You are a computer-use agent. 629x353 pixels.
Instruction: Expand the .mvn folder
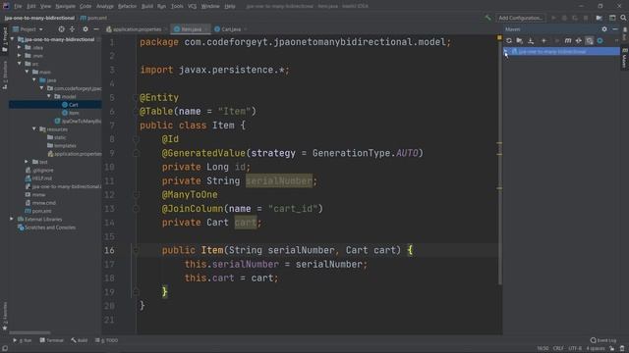pos(20,56)
